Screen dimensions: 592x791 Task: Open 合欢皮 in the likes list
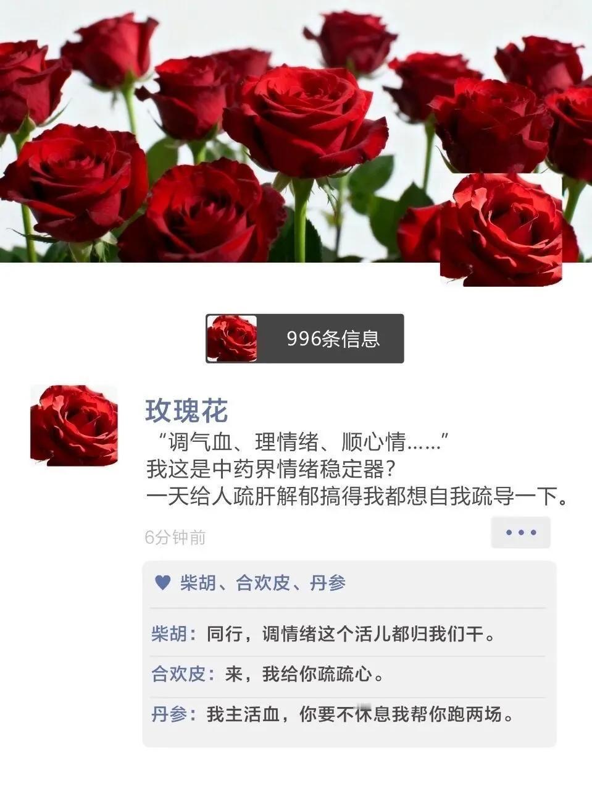(263, 583)
